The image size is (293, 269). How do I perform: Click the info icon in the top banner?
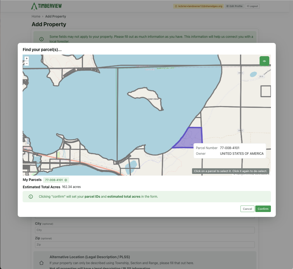(x=41, y=39)
